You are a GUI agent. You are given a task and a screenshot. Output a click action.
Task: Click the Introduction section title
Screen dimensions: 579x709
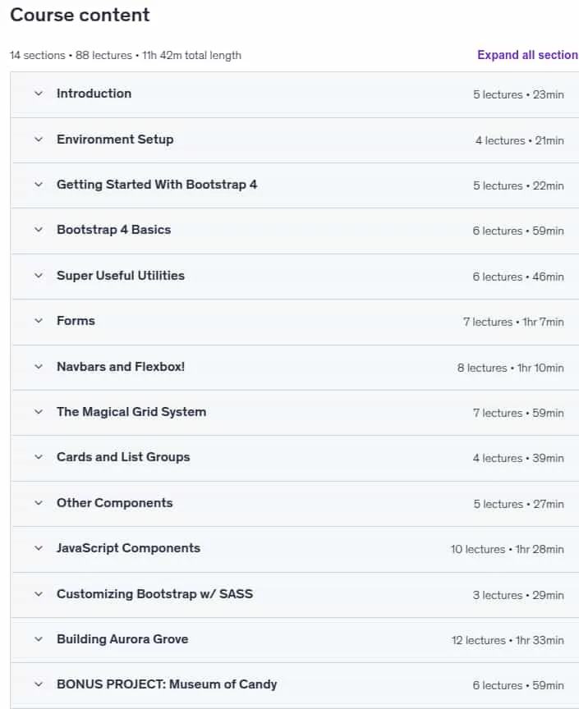pos(94,94)
